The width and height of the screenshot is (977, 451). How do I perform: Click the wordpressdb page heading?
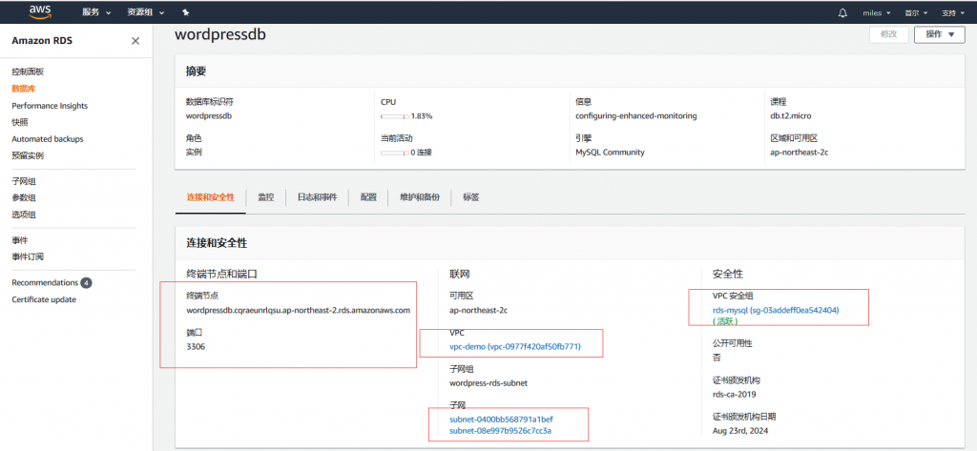point(220,34)
